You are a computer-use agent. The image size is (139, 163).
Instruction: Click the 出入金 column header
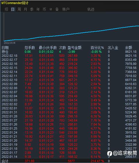coord(113,48)
